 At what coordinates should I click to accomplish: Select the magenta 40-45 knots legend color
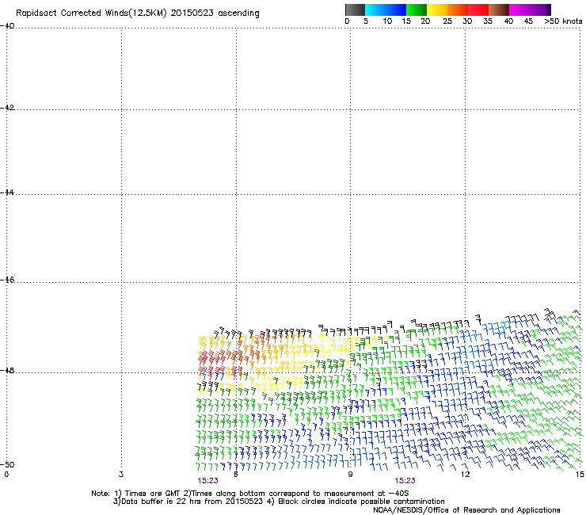click(x=519, y=10)
